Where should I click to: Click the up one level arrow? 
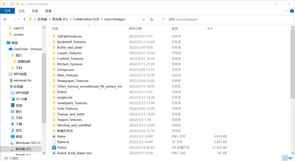(24, 19)
